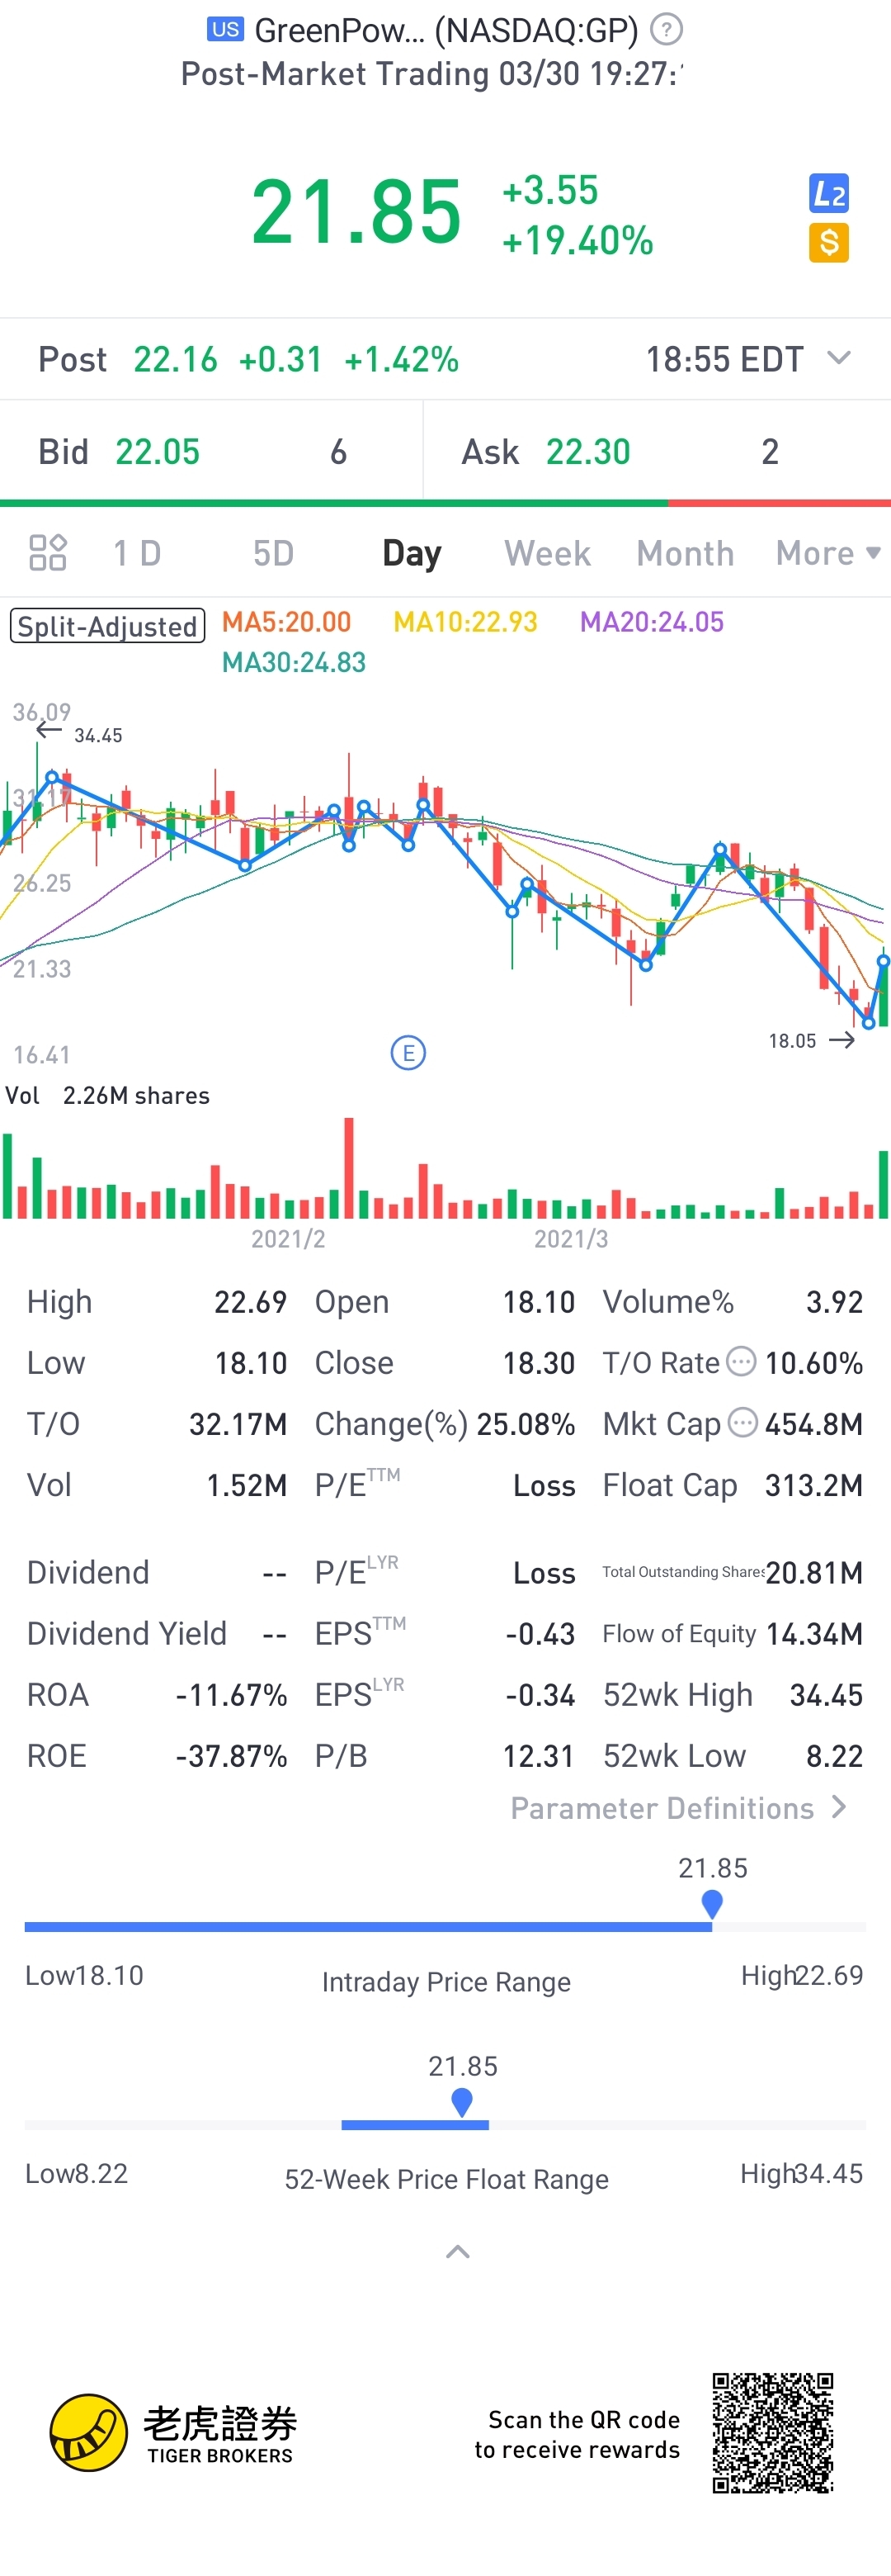This screenshot has height=2576, width=891.
Task: Tap the Tiger Brokers logo
Action: pyautogui.click(x=172, y=2432)
